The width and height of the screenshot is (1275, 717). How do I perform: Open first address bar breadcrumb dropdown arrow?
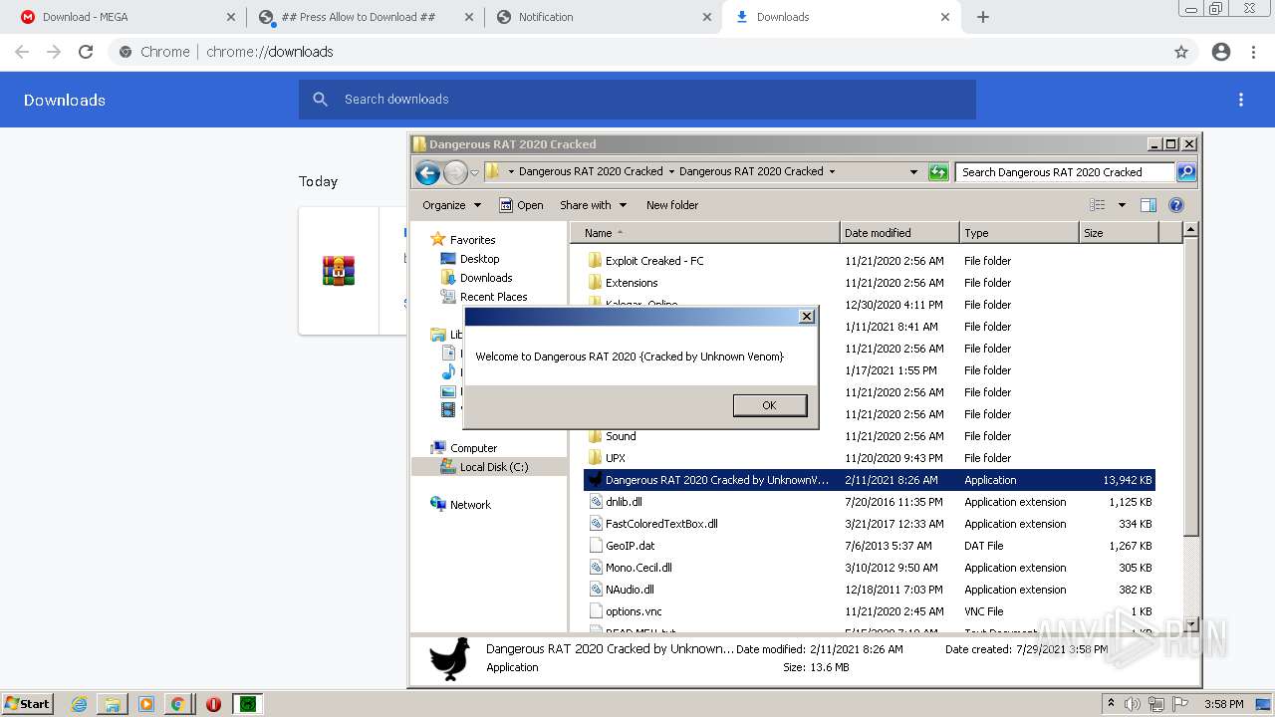[x=512, y=171]
